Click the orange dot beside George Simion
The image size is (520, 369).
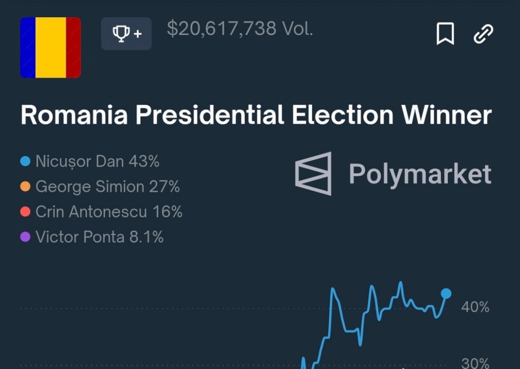[25, 187]
